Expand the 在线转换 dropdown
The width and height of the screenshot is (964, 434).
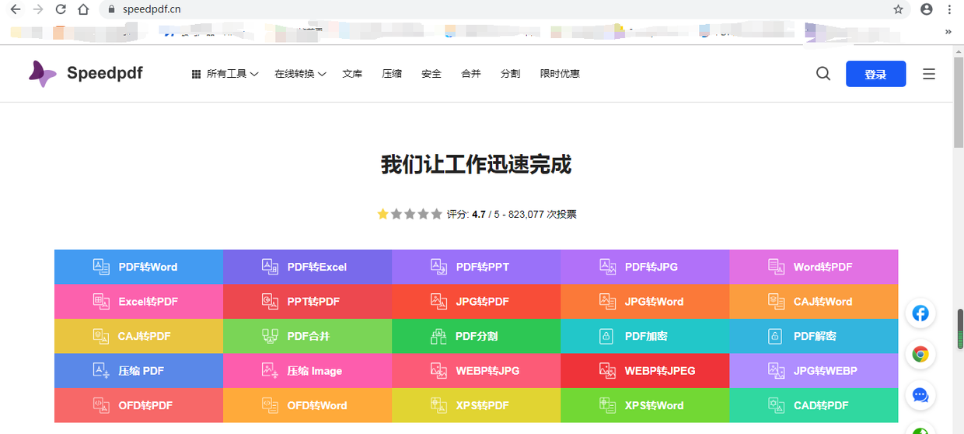coord(300,74)
